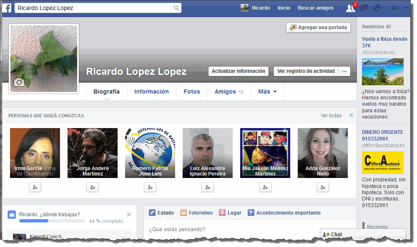Click the Ver todas link
The image size is (417, 247).
click(331, 116)
